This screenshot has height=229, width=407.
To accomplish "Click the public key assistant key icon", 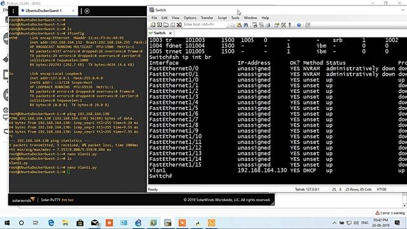I will coord(290,25).
